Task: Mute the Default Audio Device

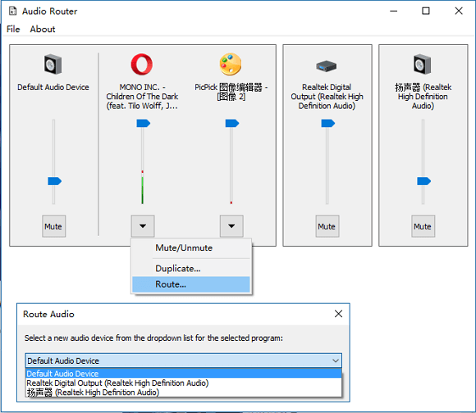Action: tap(53, 226)
